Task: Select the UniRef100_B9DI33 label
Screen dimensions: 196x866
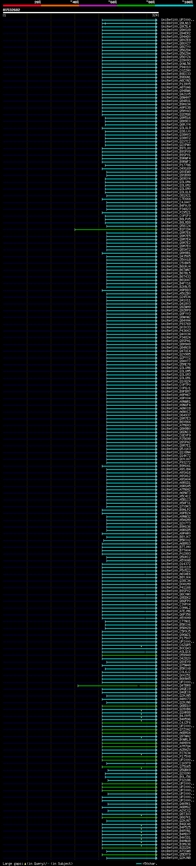Action: (175, 74)
